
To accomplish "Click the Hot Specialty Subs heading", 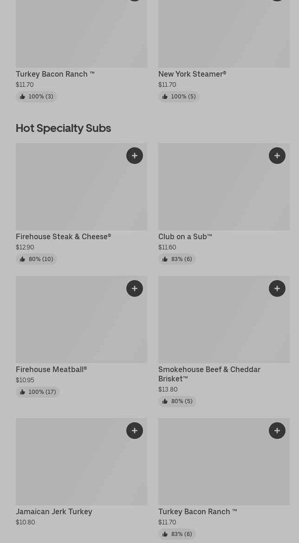I will coord(63,128).
